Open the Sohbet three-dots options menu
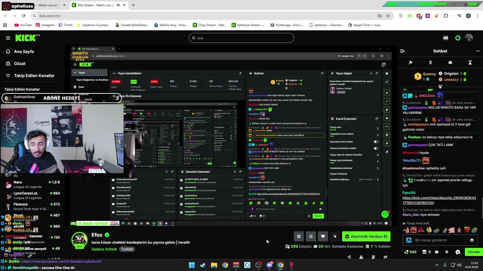The height and width of the screenshot is (271, 483). 478,51
